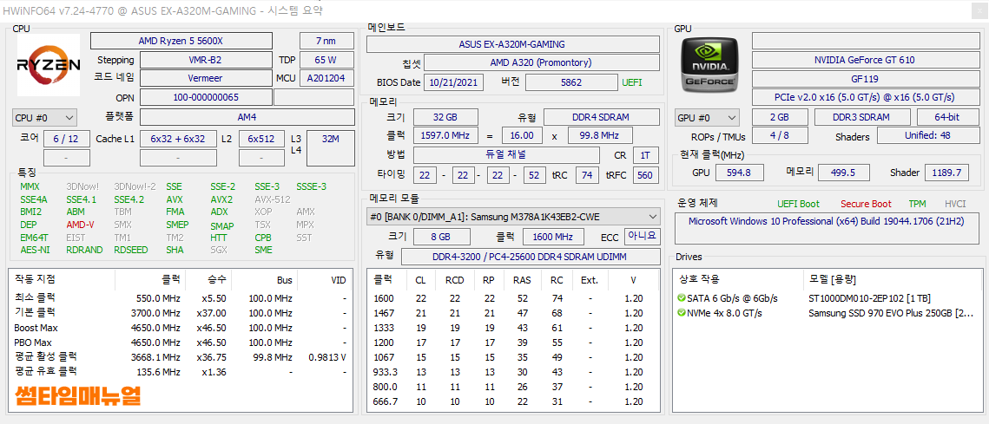989x424 pixels.
Task: Click the AMD A320 (Promontory) chipset field
Action: 541,62
